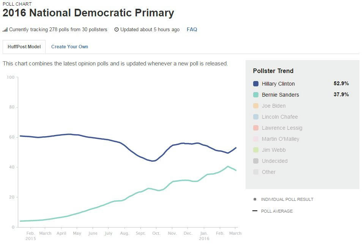Click the 2016 National Democratic Primary title

pos(88,13)
